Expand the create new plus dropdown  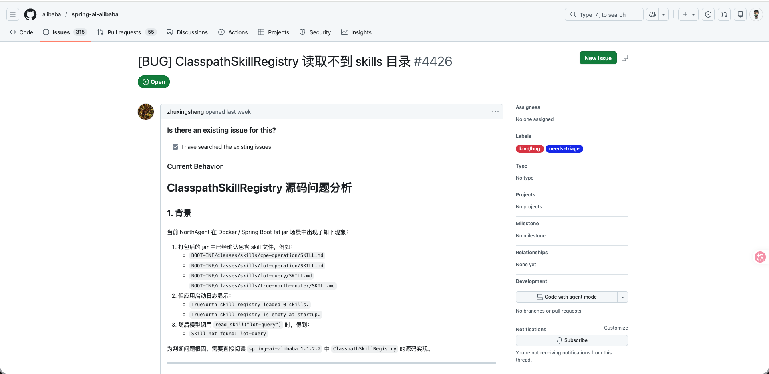click(x=688, y=15)
